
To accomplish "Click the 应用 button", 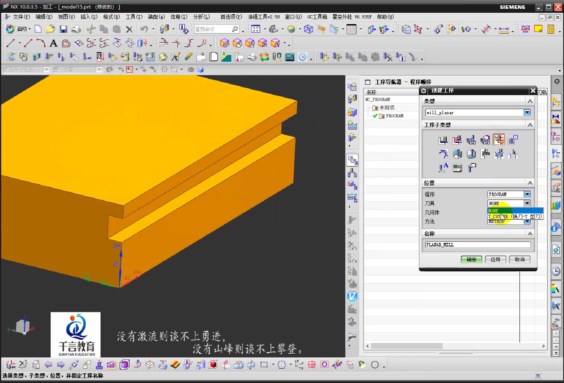I will [495, 260].
